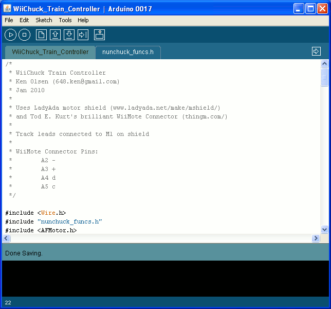Image resolution: width=331 pixels, height=309 pixels.
Task: Click the Open sketch arrow-up icon
Action: pos(55,35)
